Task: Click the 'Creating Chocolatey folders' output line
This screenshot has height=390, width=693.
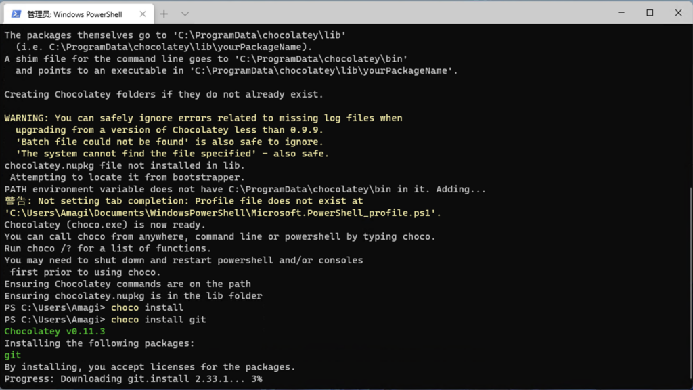Action: [164, 94]
